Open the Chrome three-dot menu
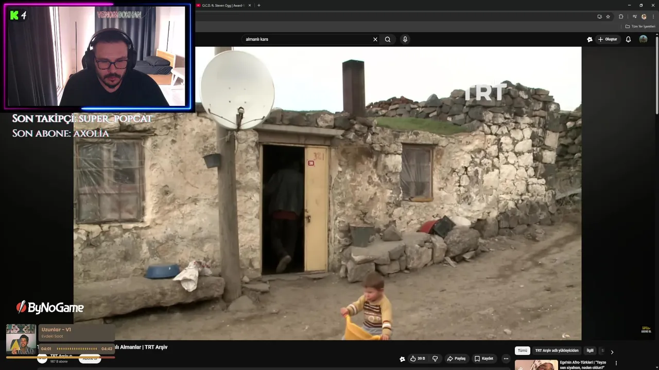 coord(653,16)
